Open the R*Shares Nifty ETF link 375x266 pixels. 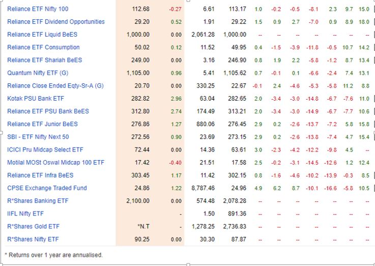click(33, 239)
